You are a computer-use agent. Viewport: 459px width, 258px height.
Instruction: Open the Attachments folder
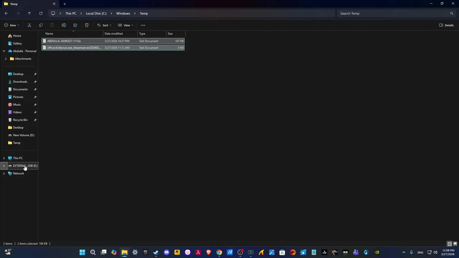(x=23, y=59)
